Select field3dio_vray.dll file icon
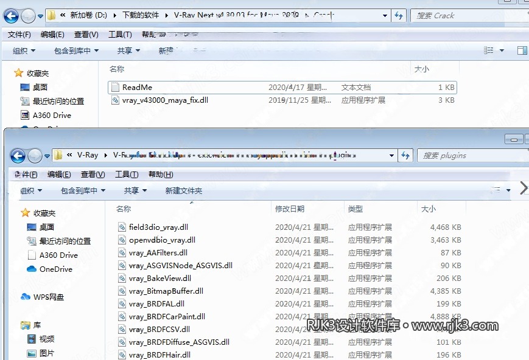 point(122,227)
